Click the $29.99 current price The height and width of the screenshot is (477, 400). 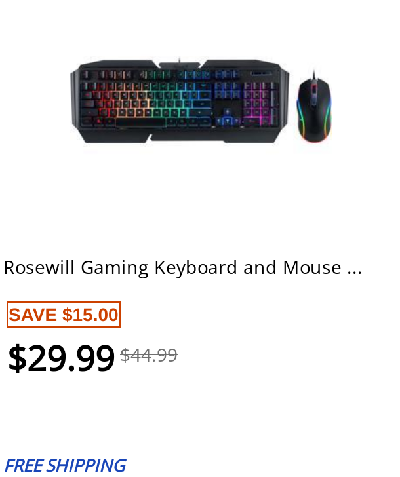coord(61,358)
